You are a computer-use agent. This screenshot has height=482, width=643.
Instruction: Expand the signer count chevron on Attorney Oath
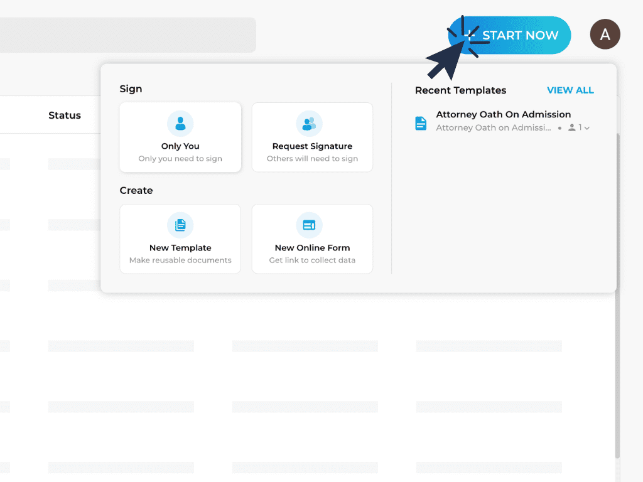click(587, 128)
